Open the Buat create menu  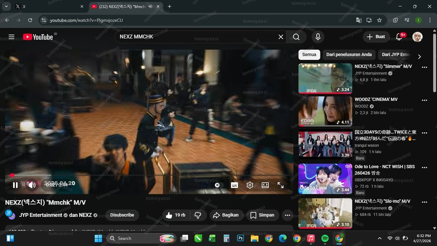(376, 37)
